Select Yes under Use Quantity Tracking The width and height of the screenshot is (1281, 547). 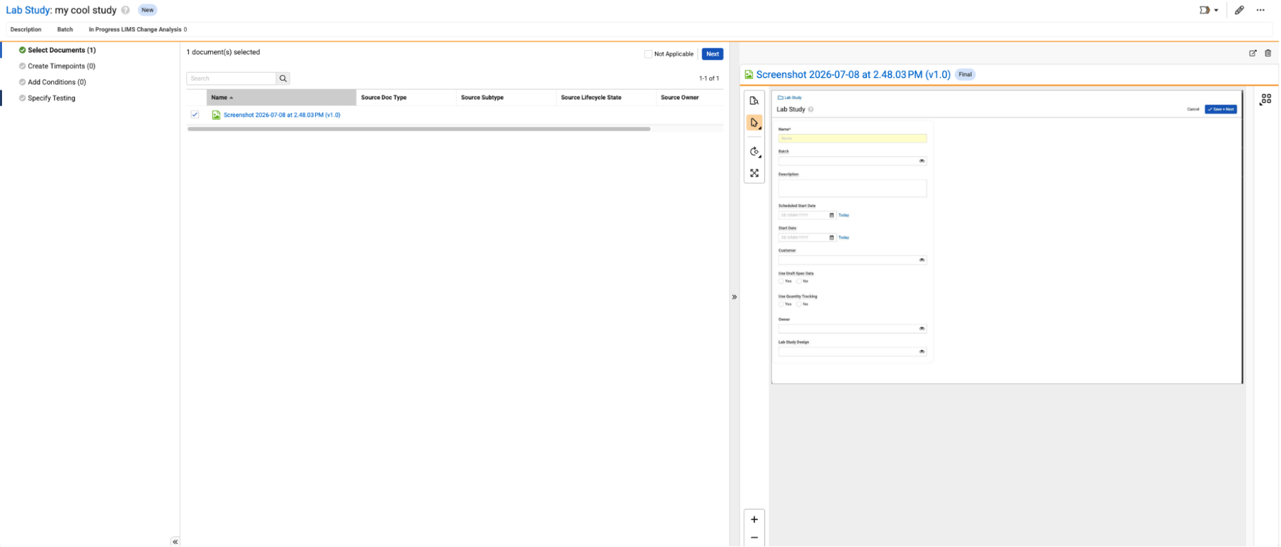coord(781,305)
